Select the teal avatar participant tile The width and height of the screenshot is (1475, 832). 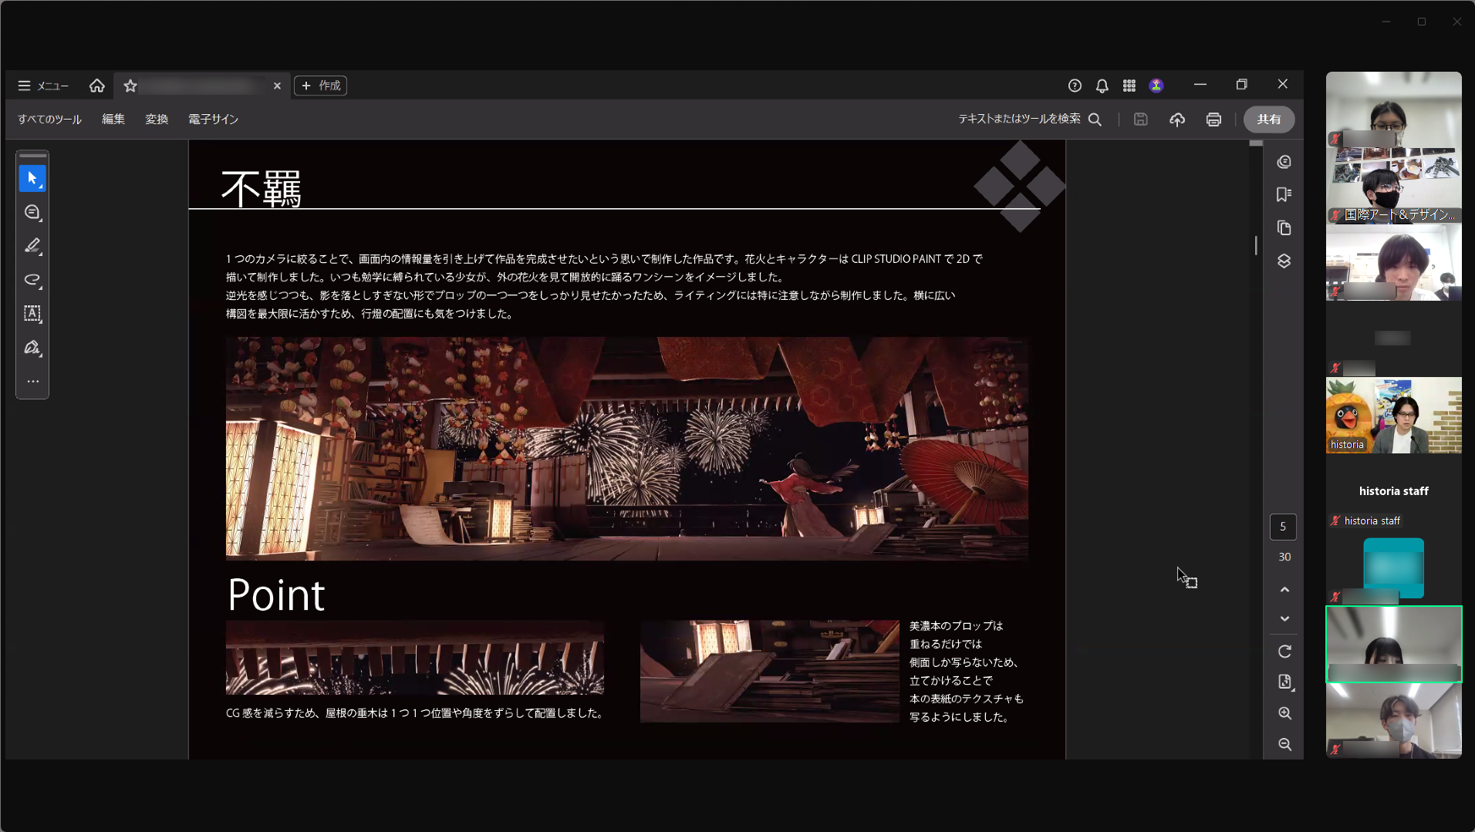1393,568
